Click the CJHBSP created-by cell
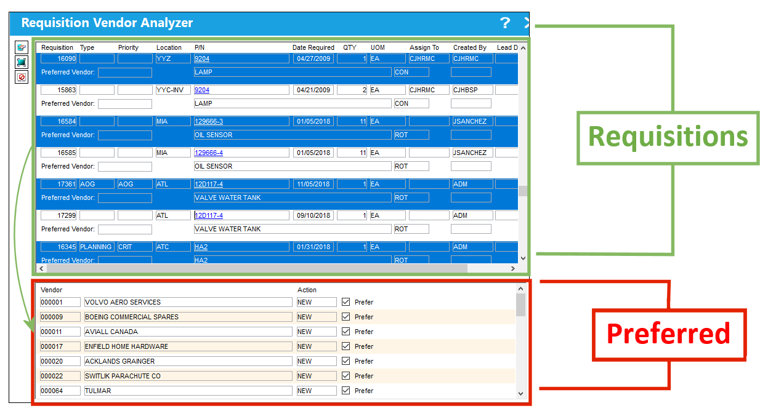This screenshot has height=419, width=760. pos(472,90)
